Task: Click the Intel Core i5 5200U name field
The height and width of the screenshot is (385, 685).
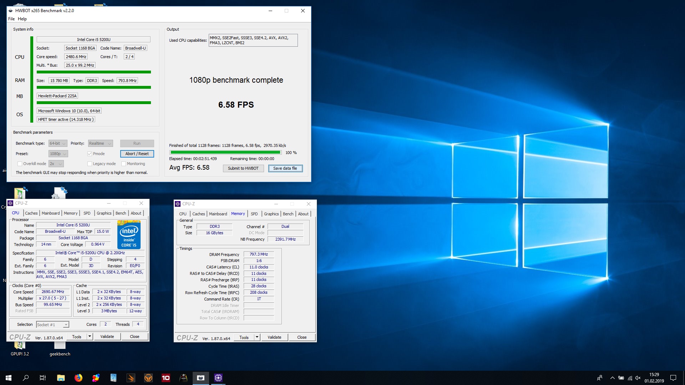Action: click(x=93, y=40)
